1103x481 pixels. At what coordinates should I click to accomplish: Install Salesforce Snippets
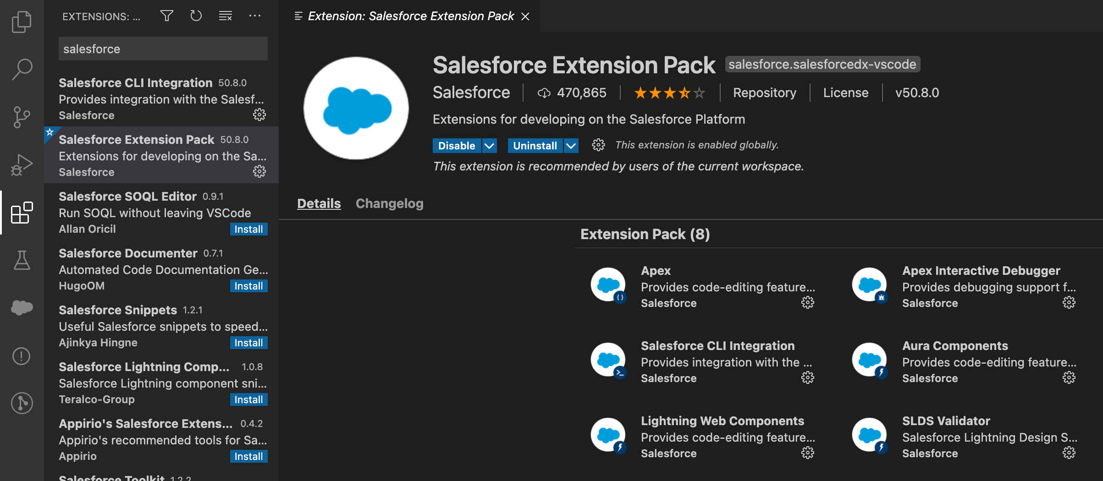coord(248,343)
